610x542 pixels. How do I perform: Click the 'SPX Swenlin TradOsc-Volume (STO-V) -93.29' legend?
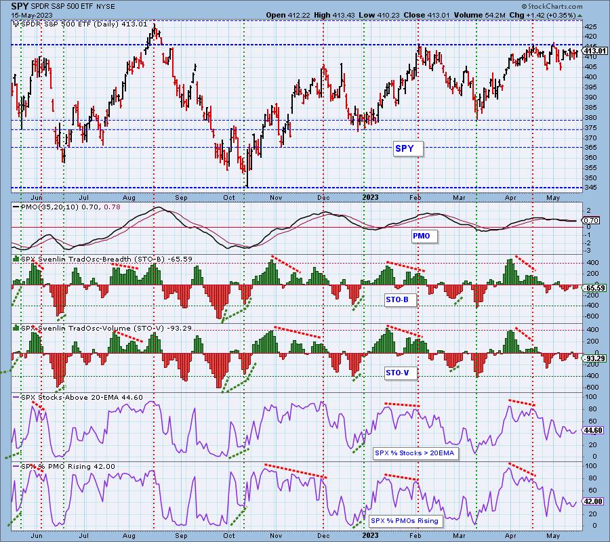point(106,328)
